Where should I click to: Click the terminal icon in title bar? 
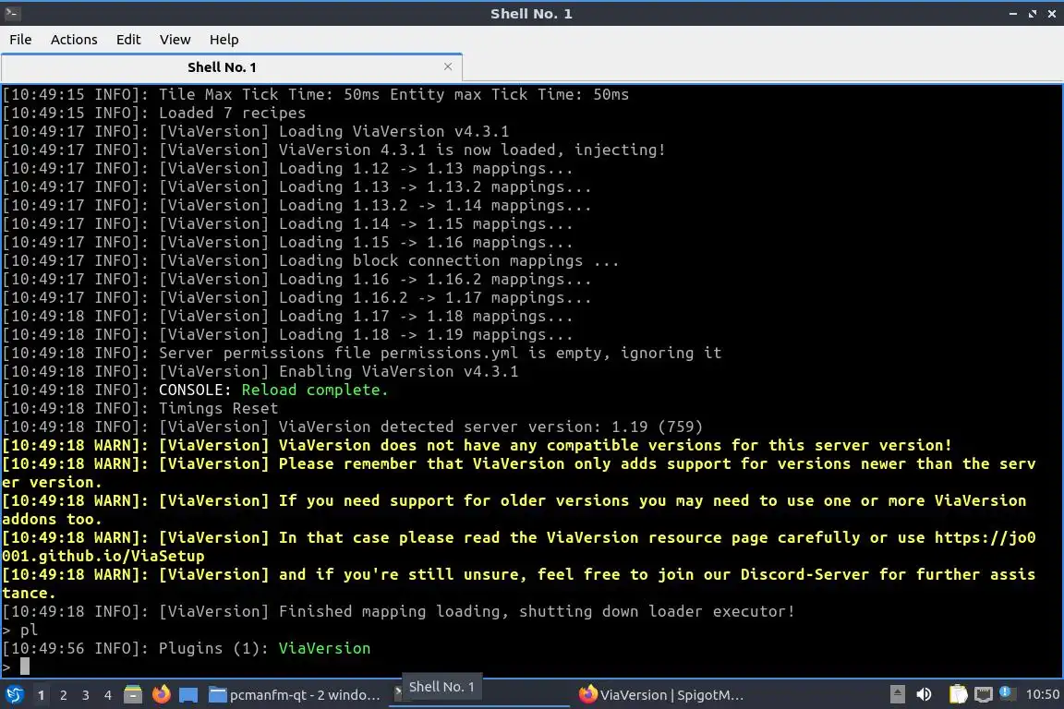11,13
